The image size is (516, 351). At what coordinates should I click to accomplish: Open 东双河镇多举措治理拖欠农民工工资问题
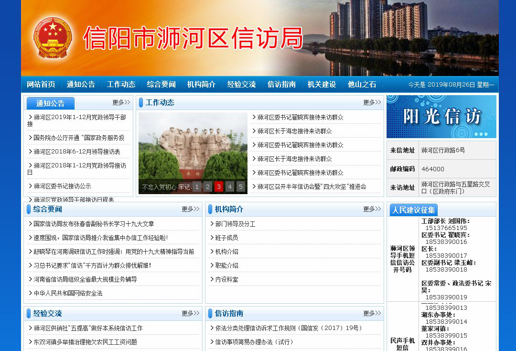[85, 342]
